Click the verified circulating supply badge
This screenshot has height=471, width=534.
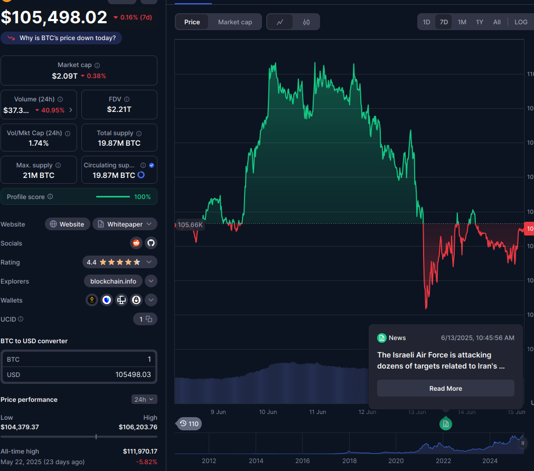click(x=152, y=165)
